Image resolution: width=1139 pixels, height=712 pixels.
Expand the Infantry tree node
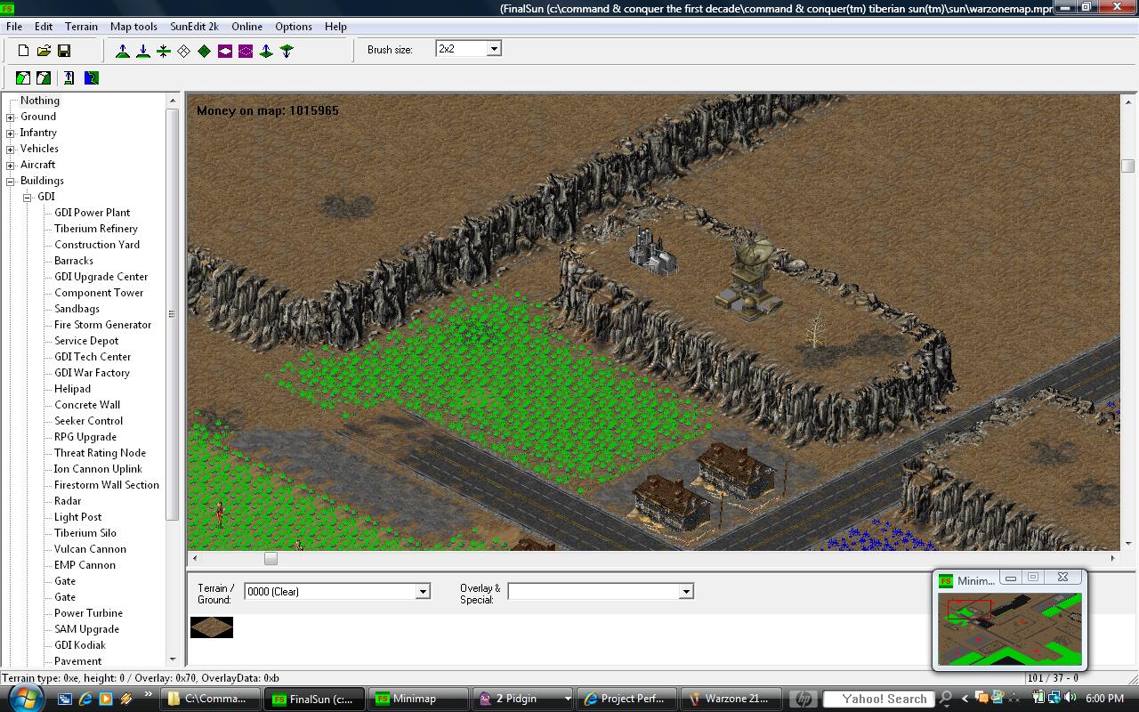[x=11, y=133]
